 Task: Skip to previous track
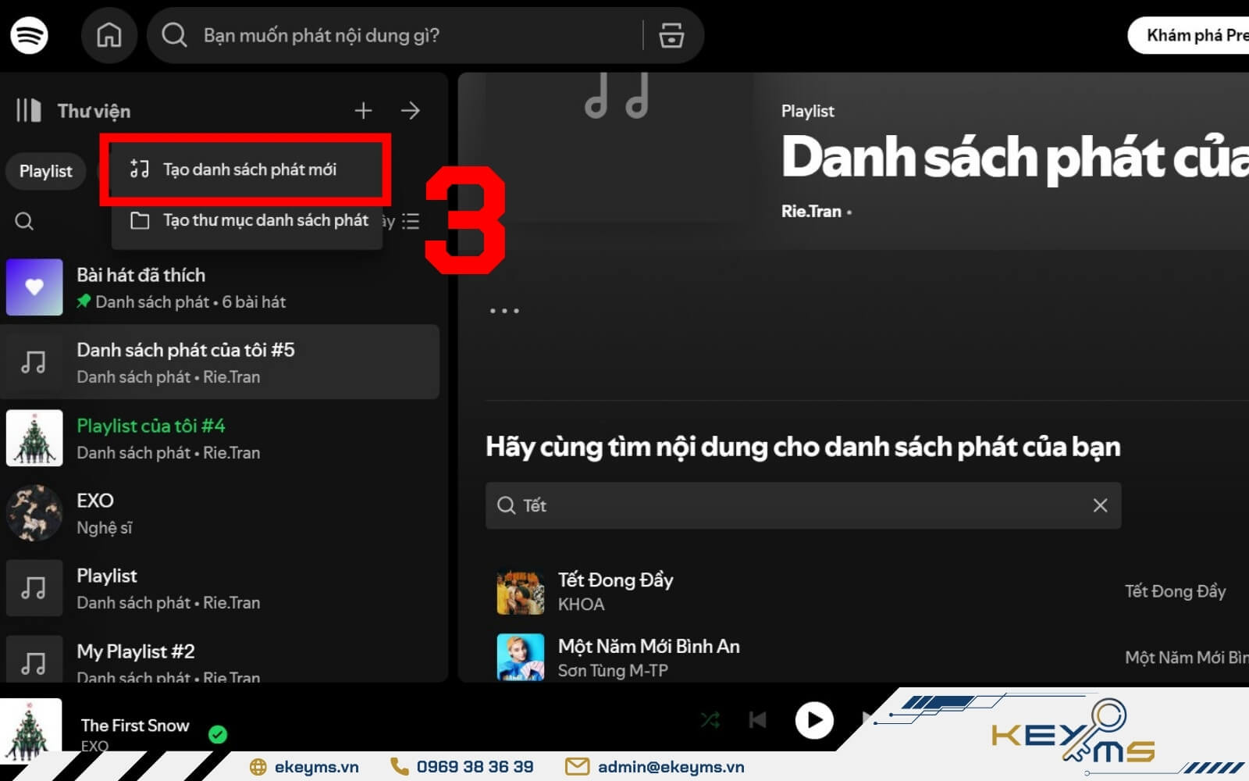[757, 719]
